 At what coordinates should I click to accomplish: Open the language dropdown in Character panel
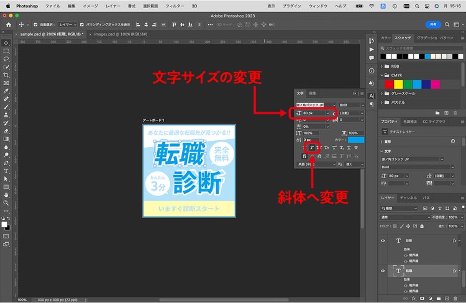pos(316,165)
